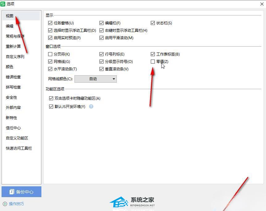The height and width of the screenshot is (211, 266).
Task: Open the 安全性 section
Action: pyautogui.click(x=21, y=97)
